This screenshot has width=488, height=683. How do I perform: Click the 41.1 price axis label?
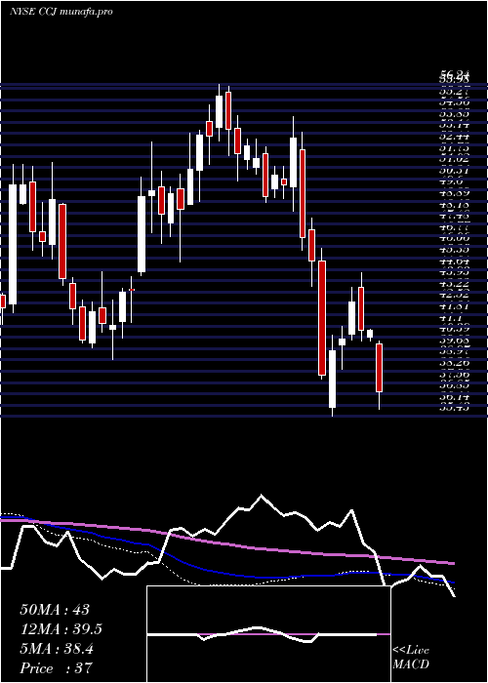(452, 319)
